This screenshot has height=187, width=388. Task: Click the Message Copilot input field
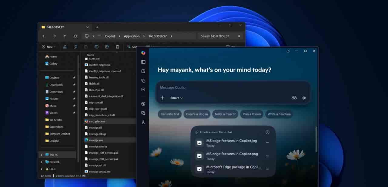pyautogui.click(x=233, y=88)
